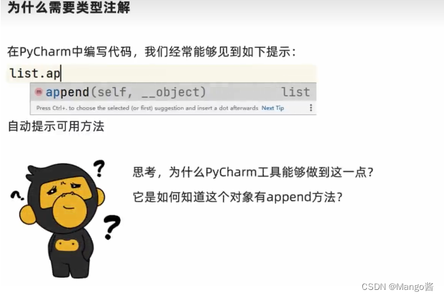Click the heading 为什么需要类型注解
This screenshot has height=298, width=444.
pyautogui.click(x=69, y=7)
